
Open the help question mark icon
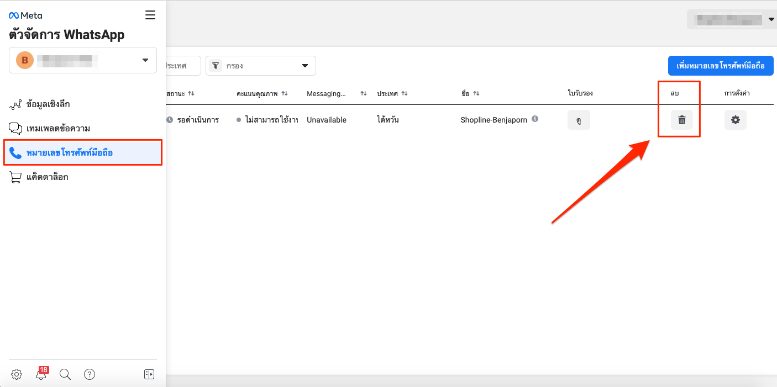tap(90, 374)
